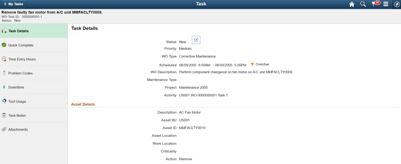Click the edit Status pencil icon
This screenshot has width=401, height=164.
196,40
